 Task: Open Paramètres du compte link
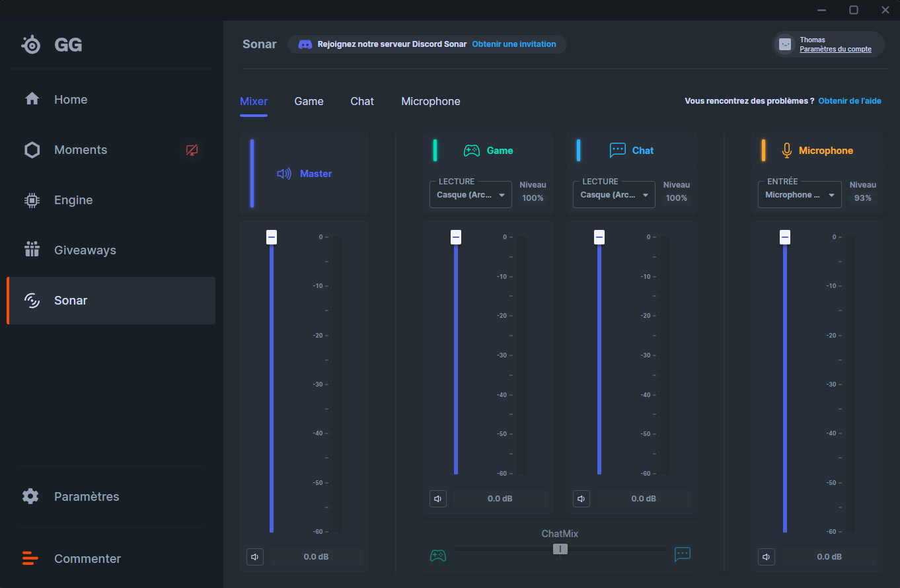click(835, 49)
